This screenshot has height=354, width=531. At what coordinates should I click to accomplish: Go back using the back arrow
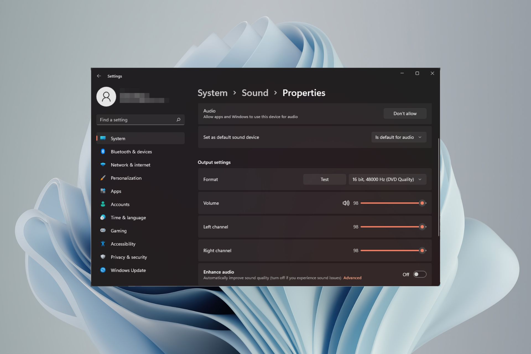[99, 76]
